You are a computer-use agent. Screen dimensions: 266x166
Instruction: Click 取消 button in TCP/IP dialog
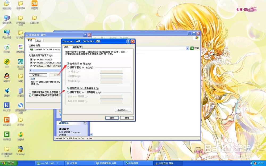[x=127, y=118]
